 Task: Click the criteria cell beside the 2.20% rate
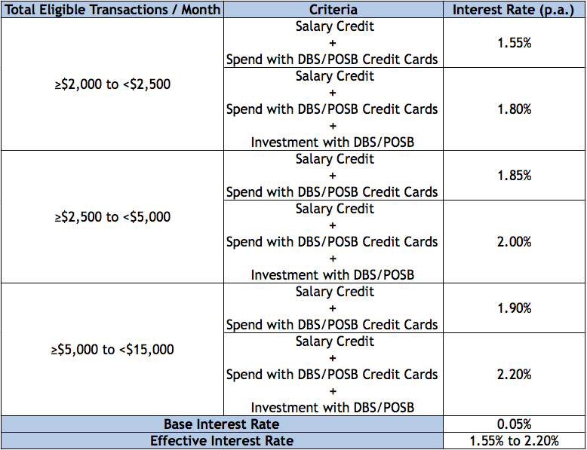[333, 374]
